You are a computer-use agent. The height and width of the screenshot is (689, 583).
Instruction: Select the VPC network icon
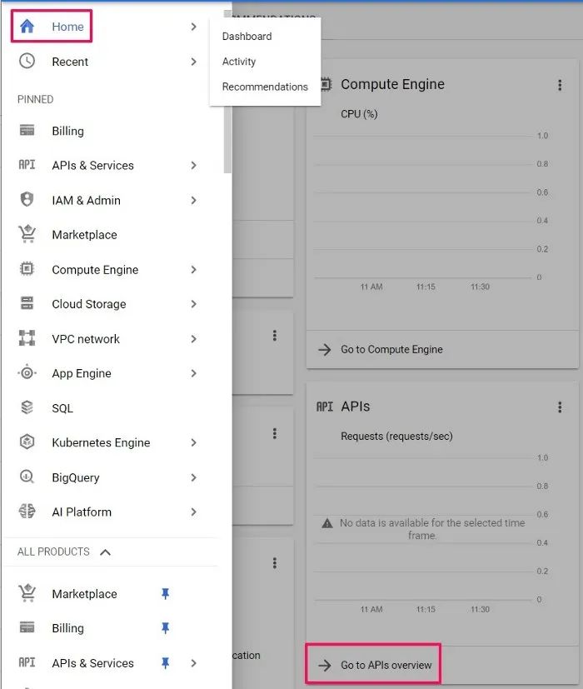[27, 338]
